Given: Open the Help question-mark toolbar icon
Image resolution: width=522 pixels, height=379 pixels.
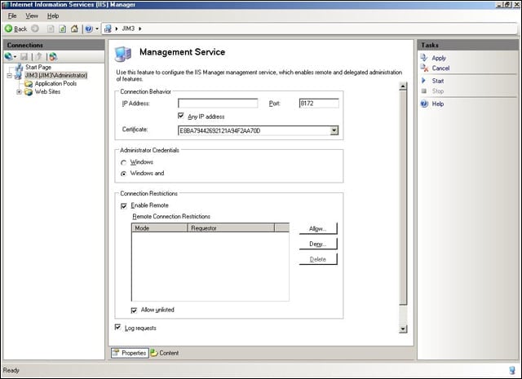Looking at the screenshot, I should 89,29.
